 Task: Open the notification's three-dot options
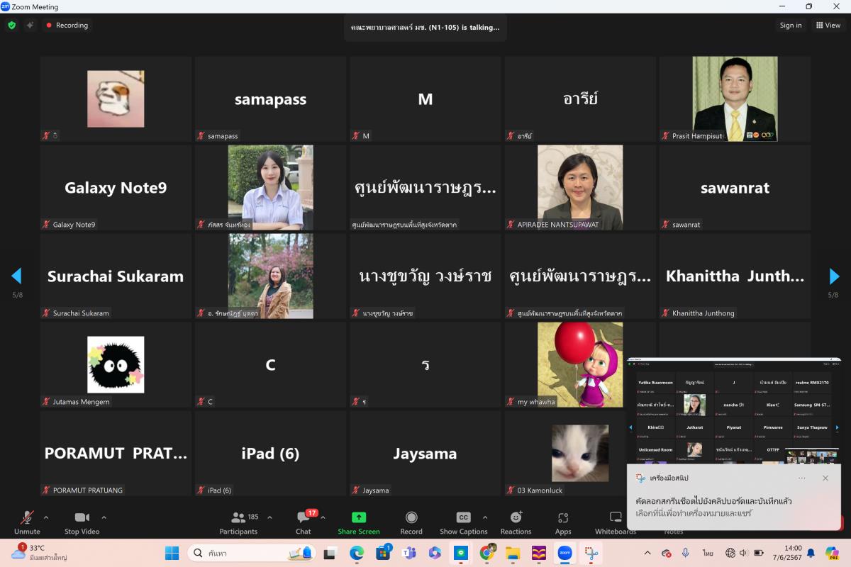802,478
